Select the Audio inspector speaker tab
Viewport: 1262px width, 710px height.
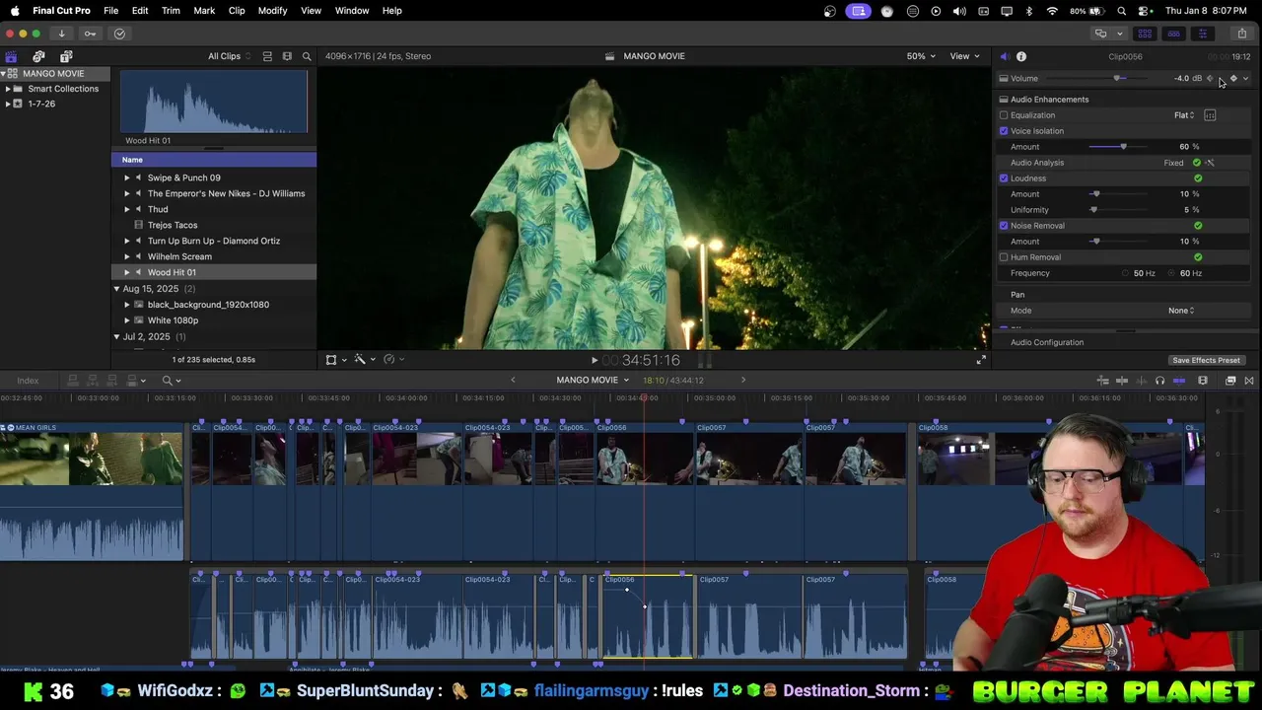[1004, 56]
